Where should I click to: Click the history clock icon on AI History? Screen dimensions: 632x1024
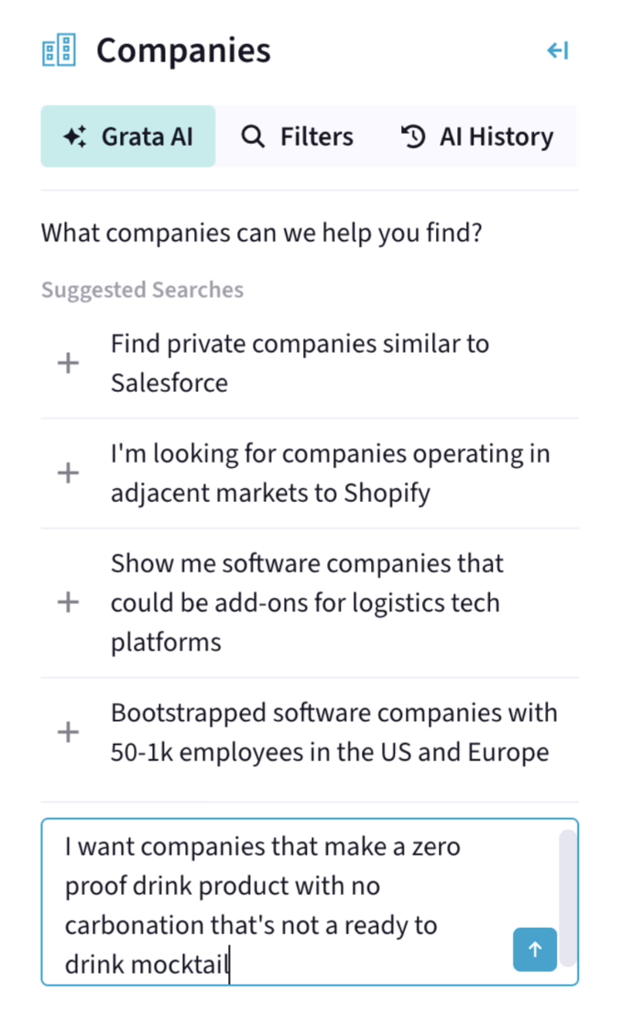(x=412, y=136)
